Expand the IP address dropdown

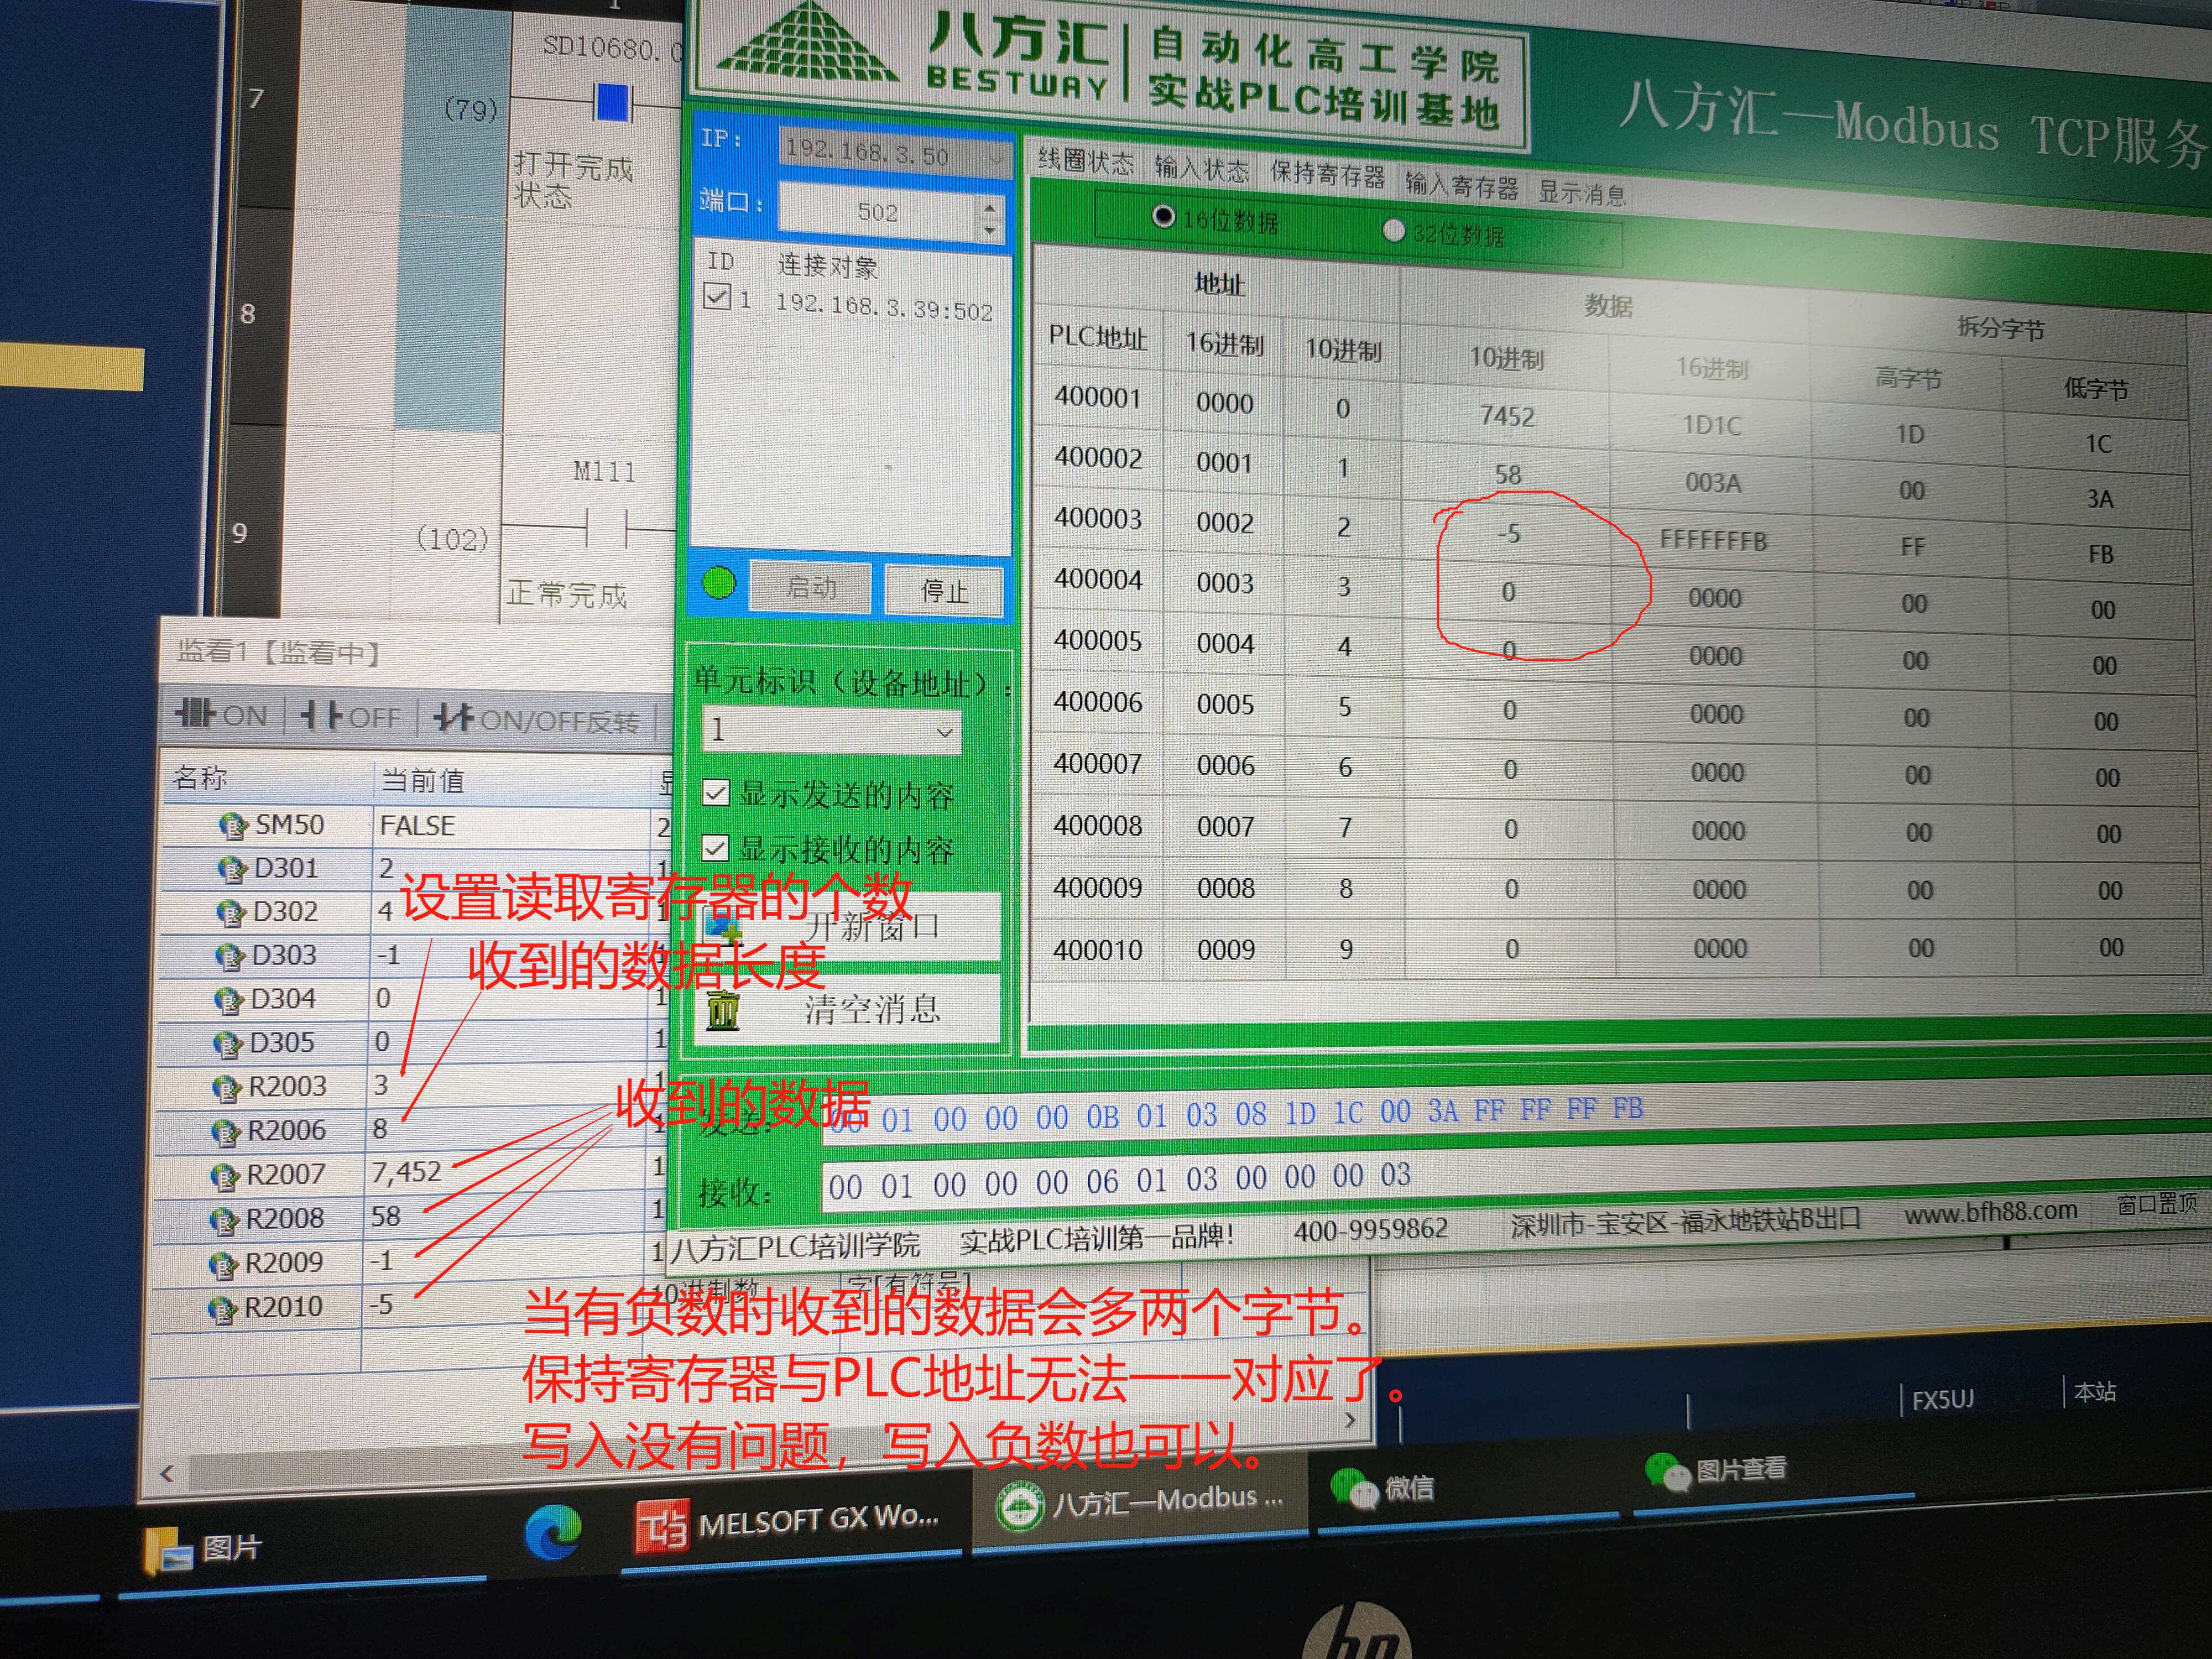pos(996,158)
